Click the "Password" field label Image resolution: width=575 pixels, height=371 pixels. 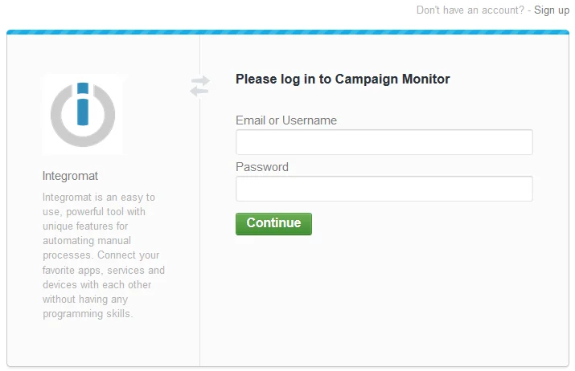(262, 167)
